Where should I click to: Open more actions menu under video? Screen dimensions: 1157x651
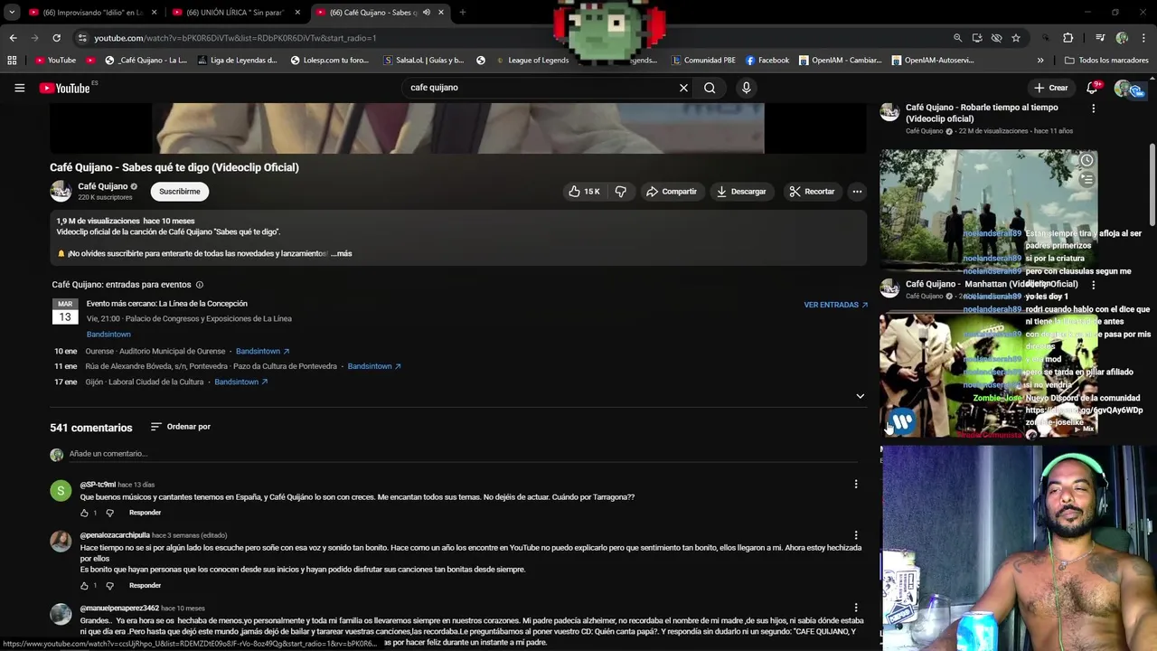[x=857, y=192]
